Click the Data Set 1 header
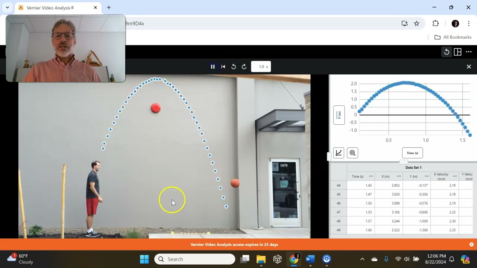 click(x=413, y=167)
